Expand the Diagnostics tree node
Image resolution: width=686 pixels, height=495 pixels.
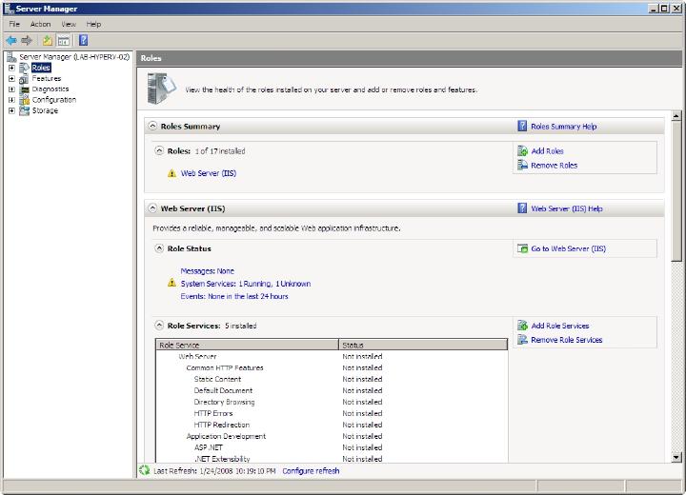coord(11,89)
